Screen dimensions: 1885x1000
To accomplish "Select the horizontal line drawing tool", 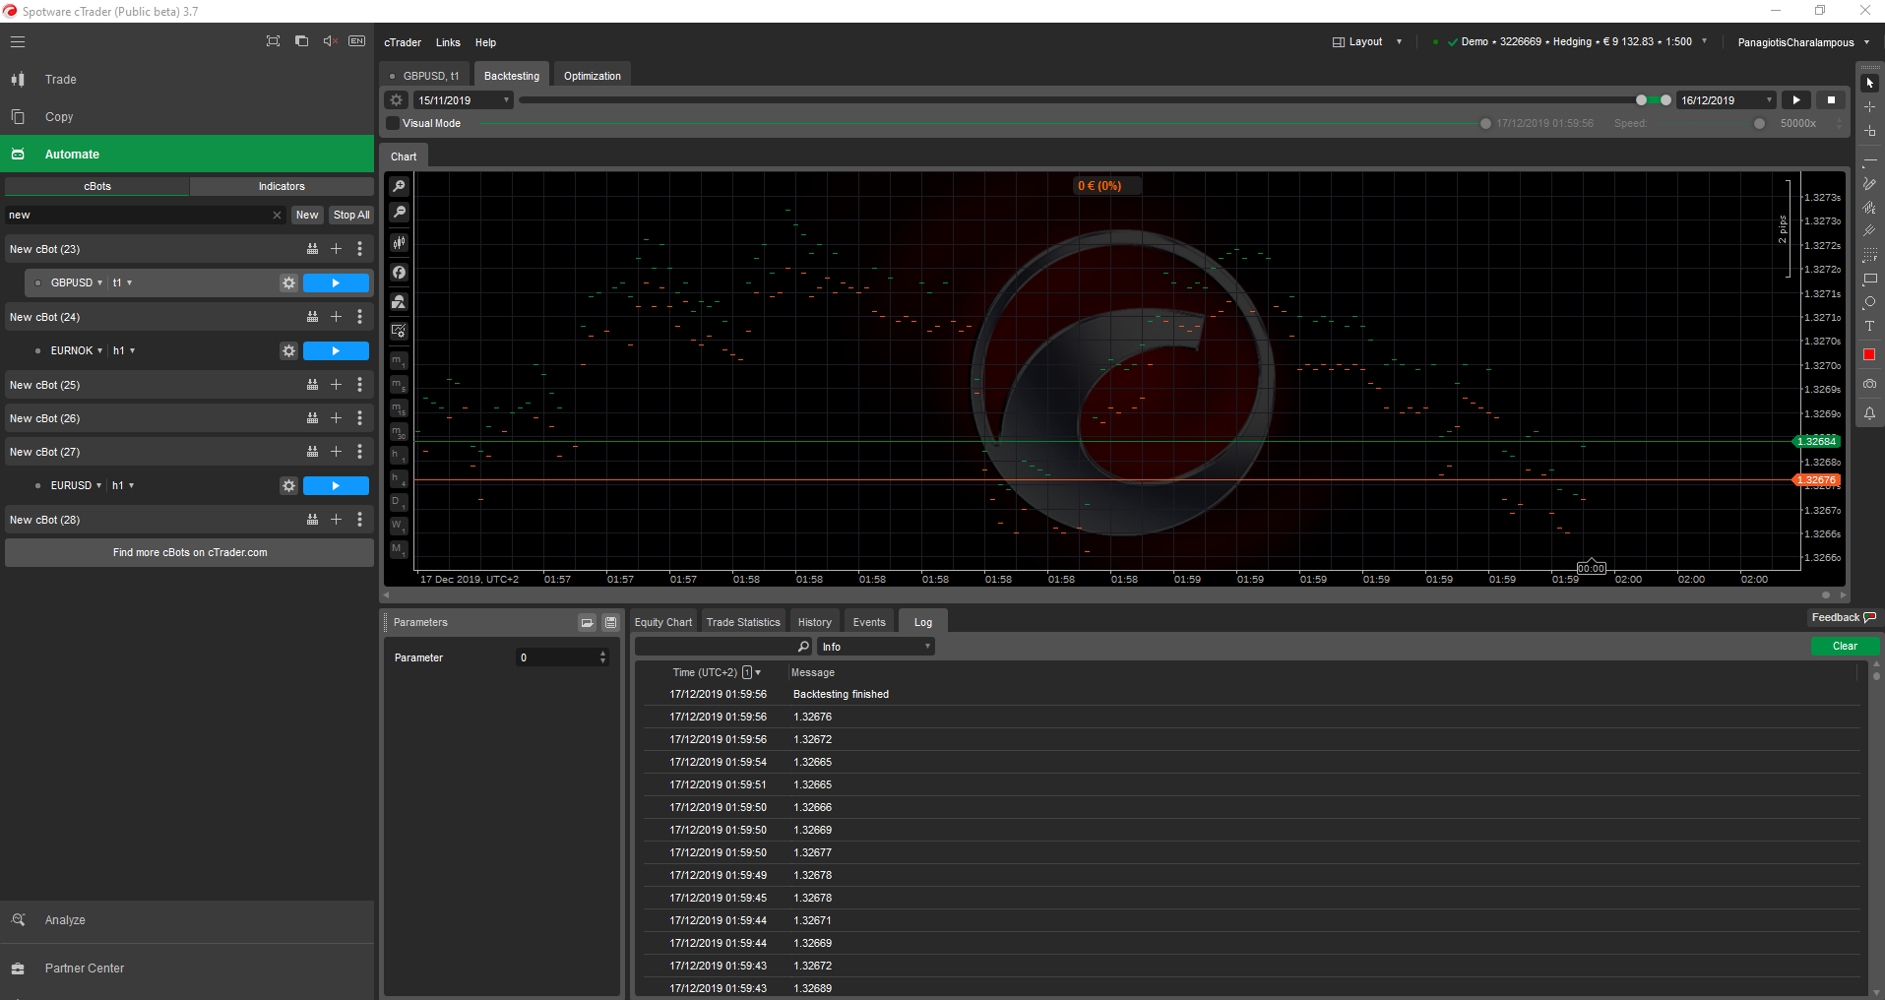I will 1869,159.
